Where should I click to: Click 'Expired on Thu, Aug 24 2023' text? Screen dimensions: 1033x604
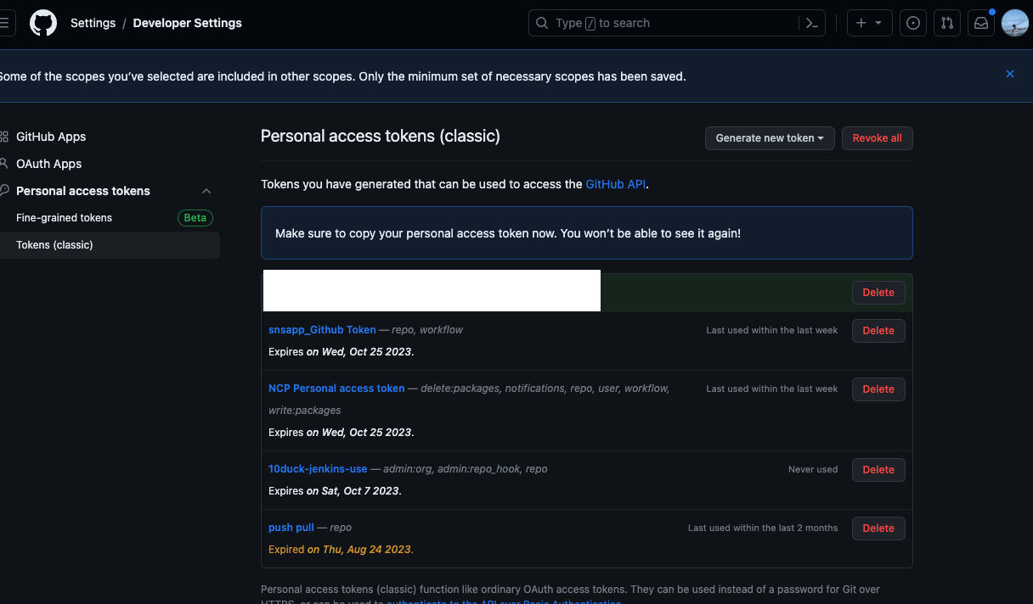342,550
